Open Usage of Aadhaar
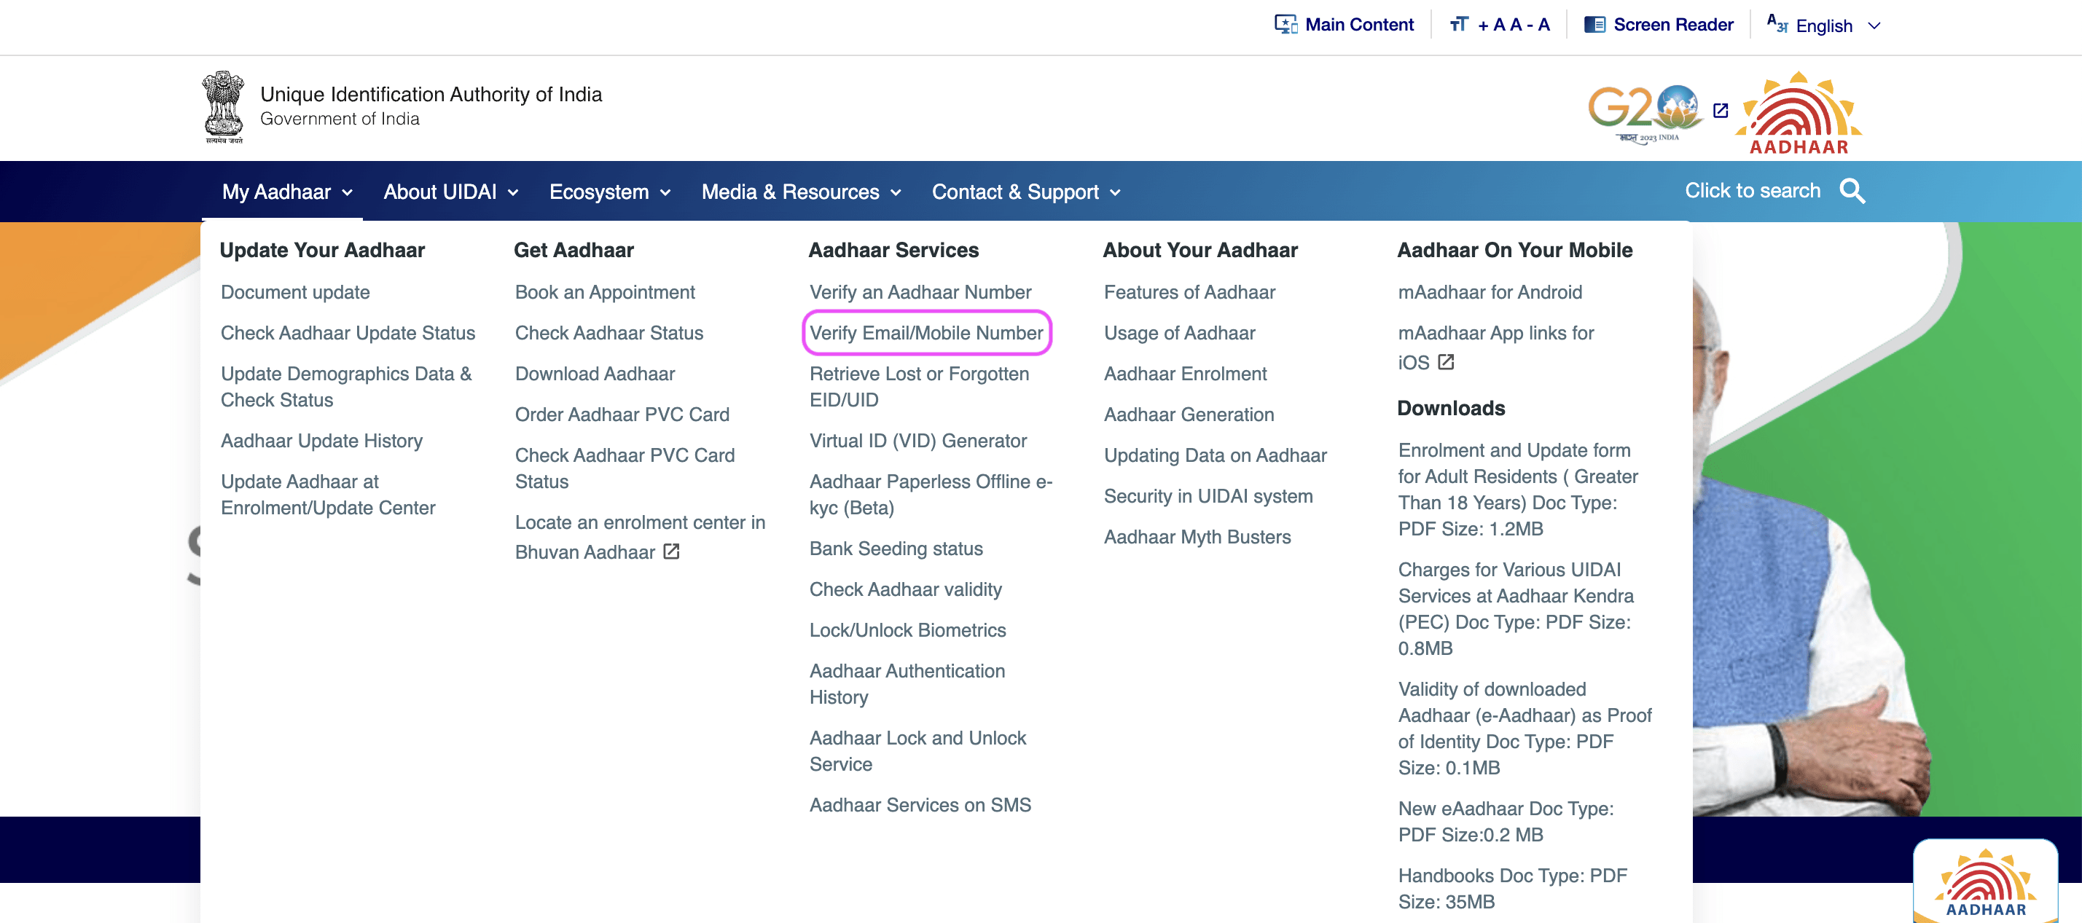Screen dimensions: 2082x923 (x=1179, y=333)
